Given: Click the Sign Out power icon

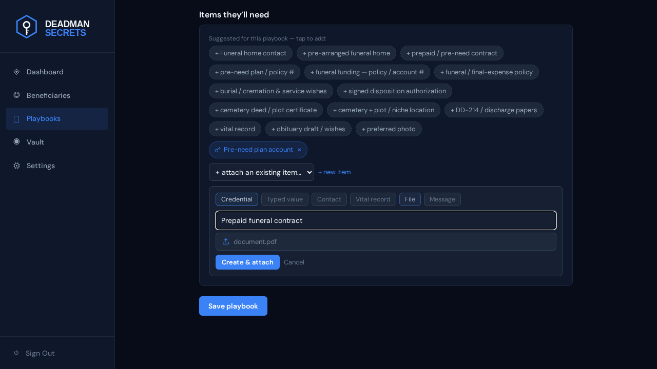Looking at the screenshot, I should pos(16,353).
